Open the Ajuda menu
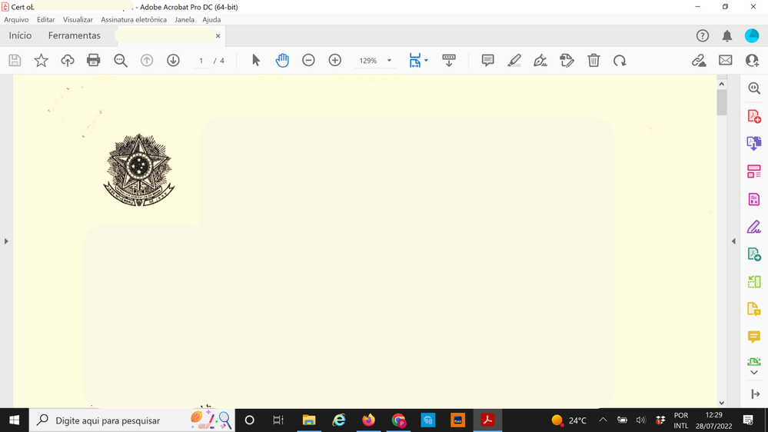The width and height of the screenshot is (768, 432). click(x=211, y=19)
